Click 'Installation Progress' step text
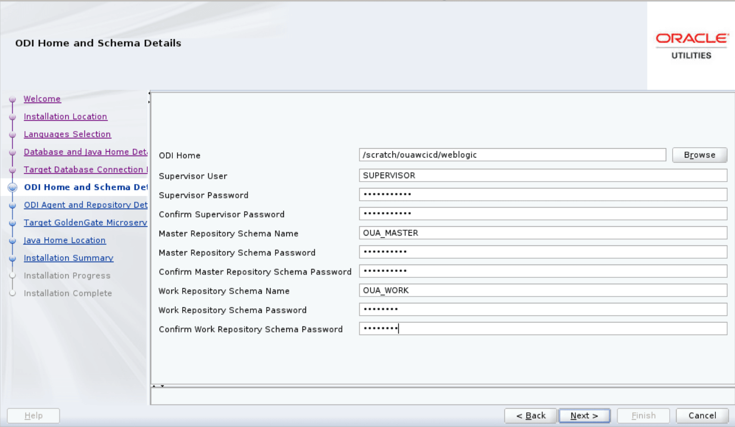The height and width of the screenshot is (427, 735). click(67, 275)
